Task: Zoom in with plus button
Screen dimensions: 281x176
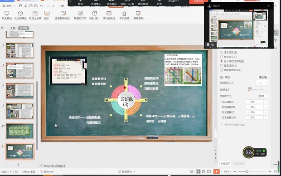Action: pyautogui.click(x=270, y=172)
